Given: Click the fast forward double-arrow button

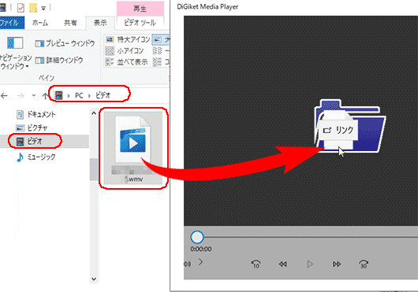Looking at the screenshot, I should (337, 264).
